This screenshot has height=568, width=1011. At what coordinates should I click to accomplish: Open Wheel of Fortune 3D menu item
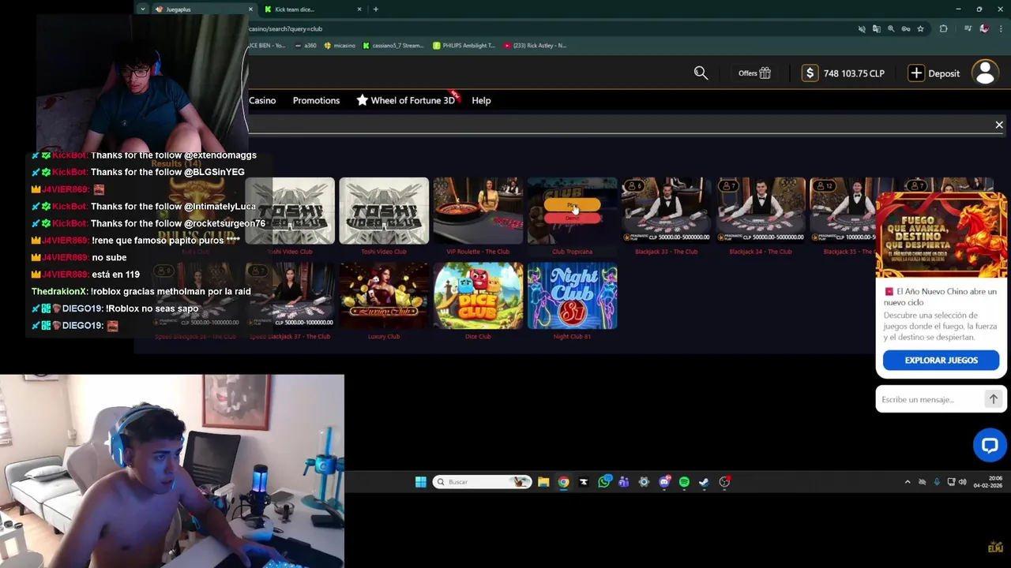tap(406, 100)
